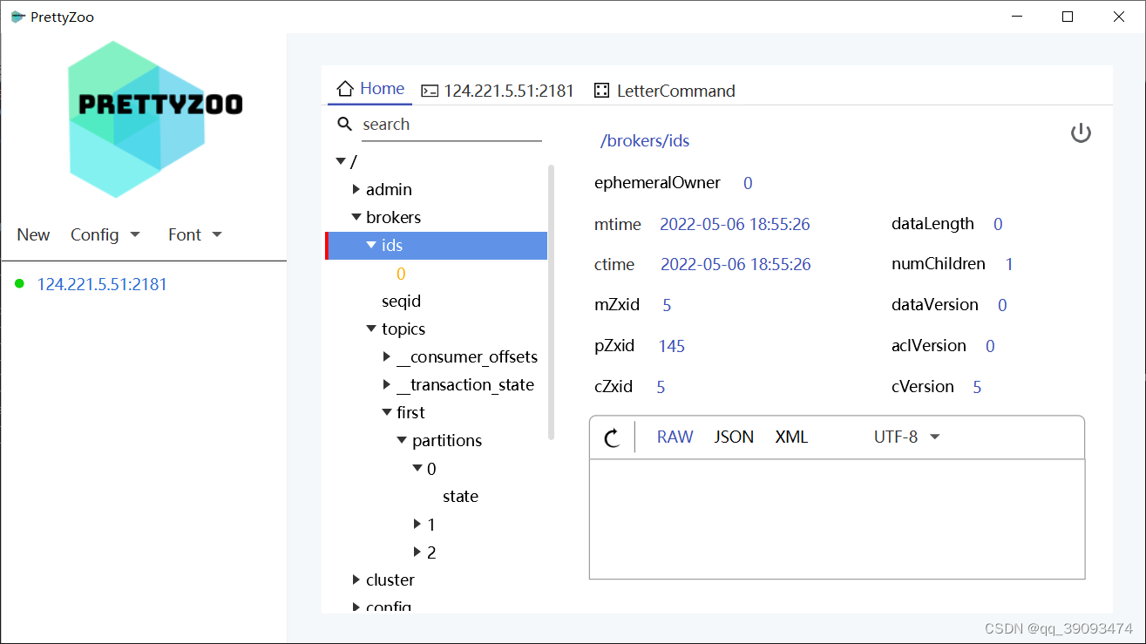This screenshot has height=644, width=1146.
Task: Select the state tree node
Action: pos(460,496)
